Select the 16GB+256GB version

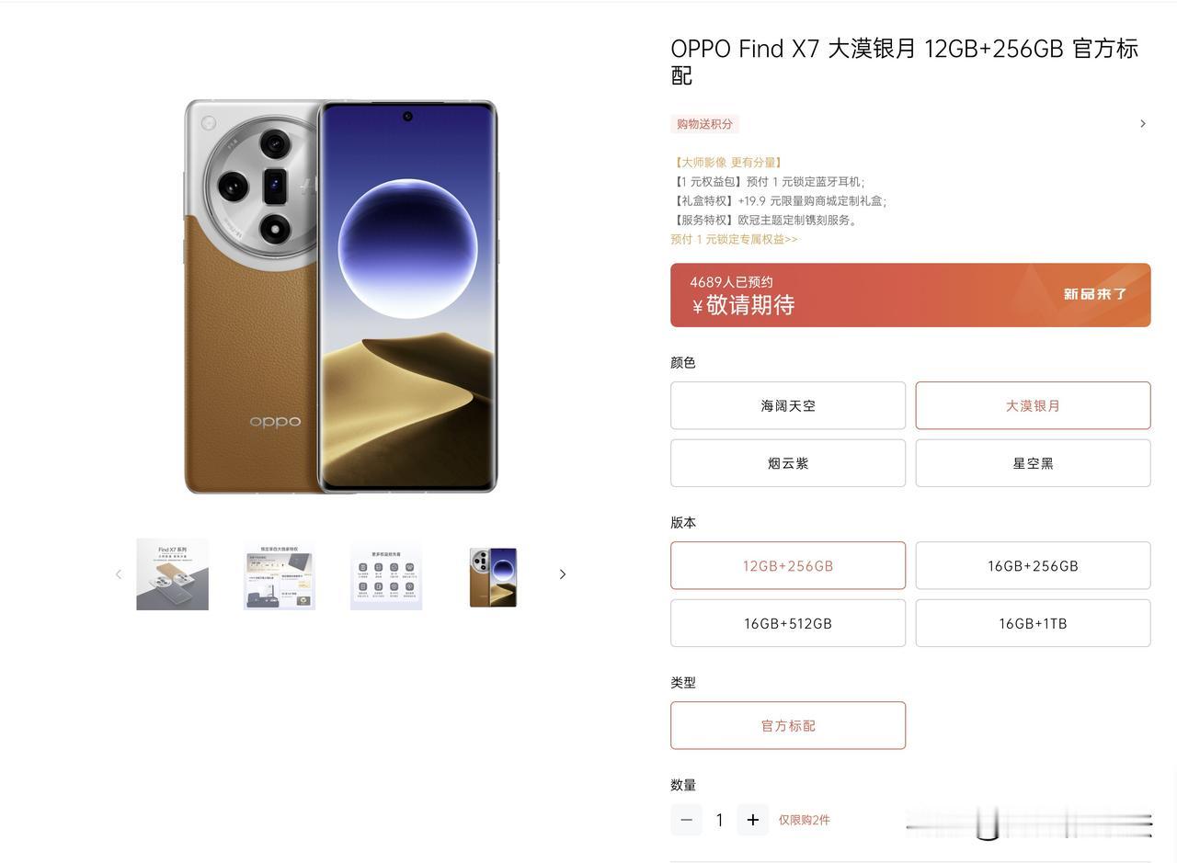(1033, 565)
